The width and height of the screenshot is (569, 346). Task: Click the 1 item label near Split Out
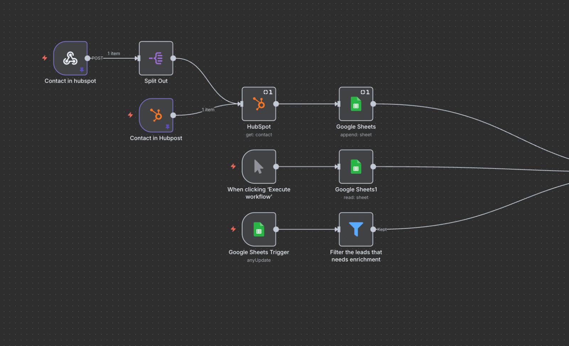pos(113,53)
